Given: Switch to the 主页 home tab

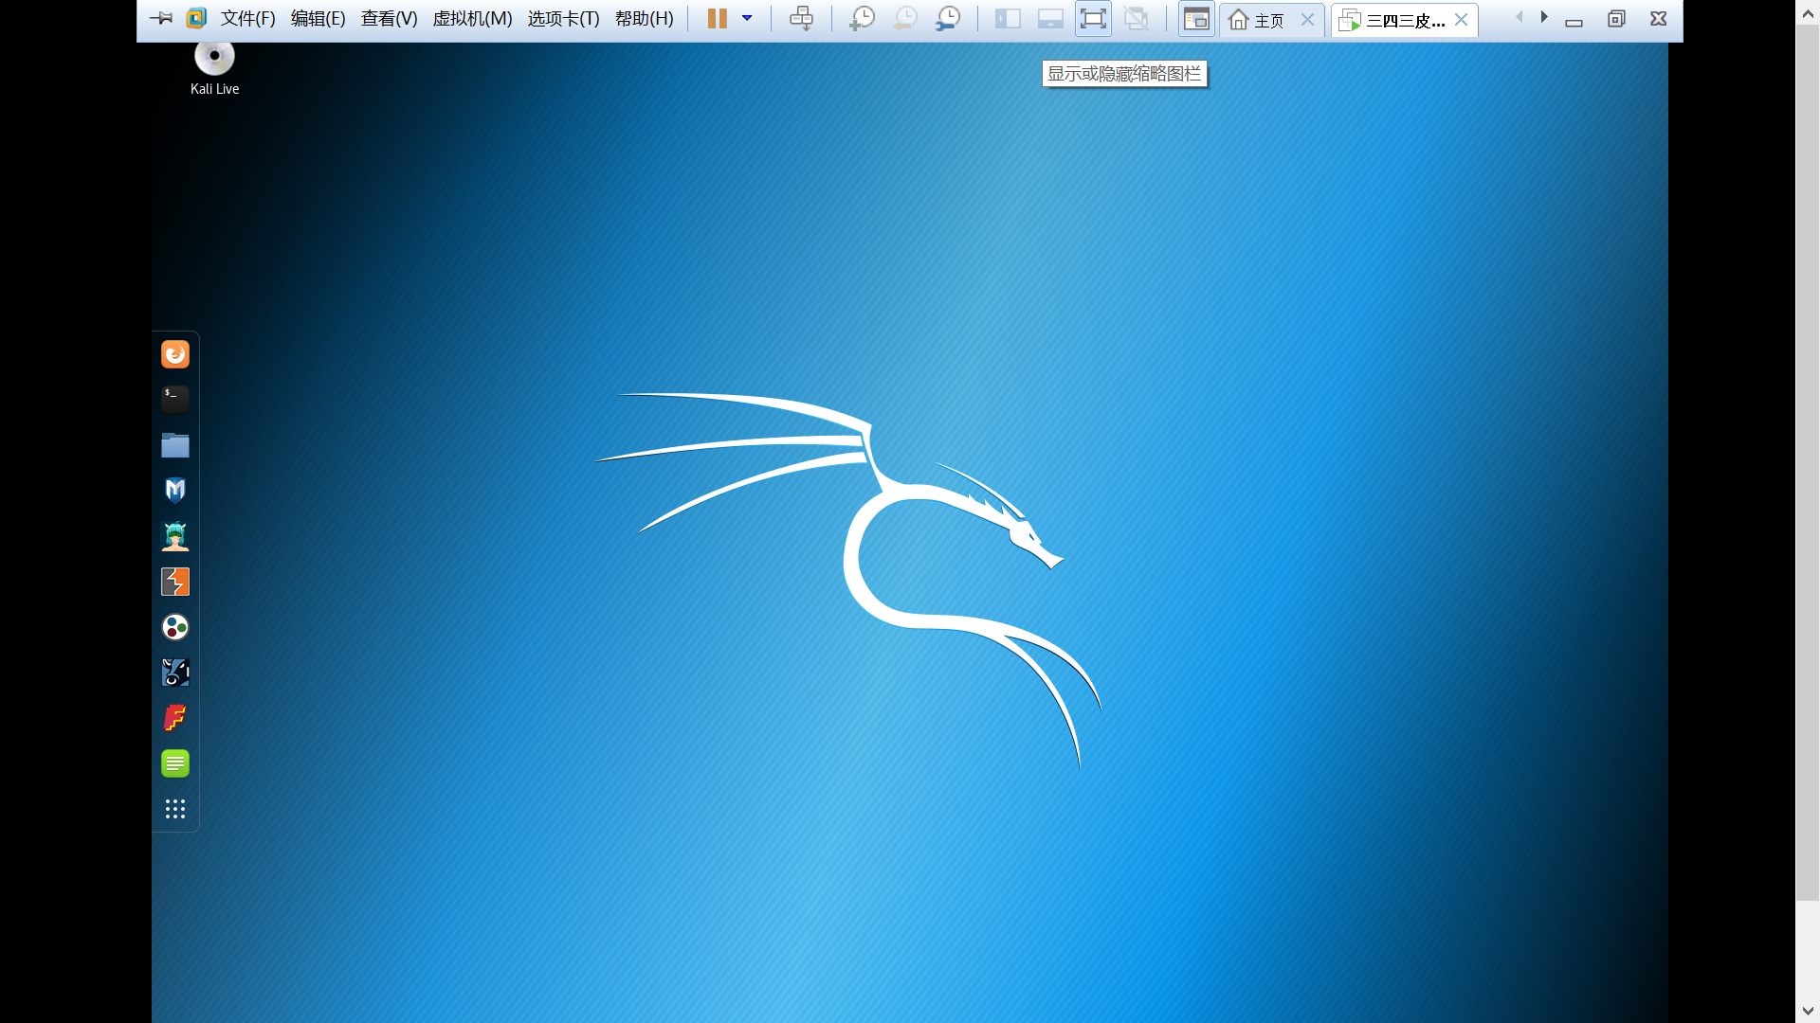Looking at the screenshot, I should click(x=1261, y=20).
